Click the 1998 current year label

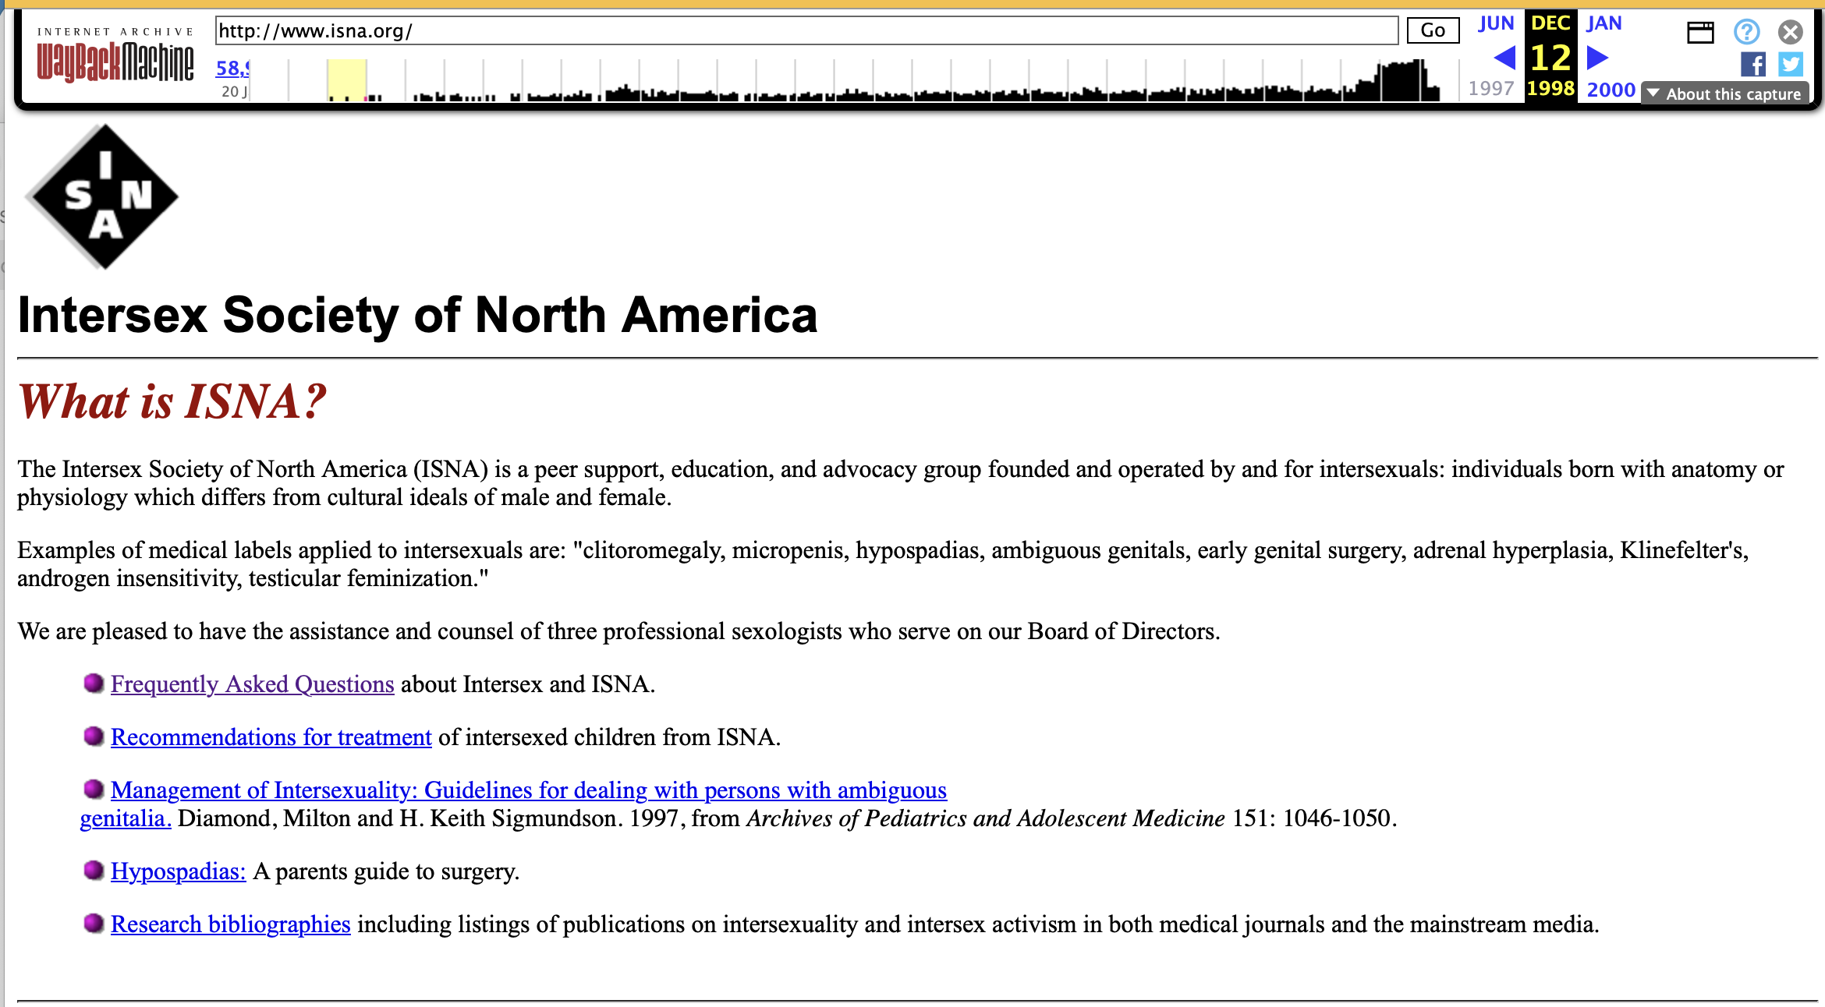tap(1550, 89)
